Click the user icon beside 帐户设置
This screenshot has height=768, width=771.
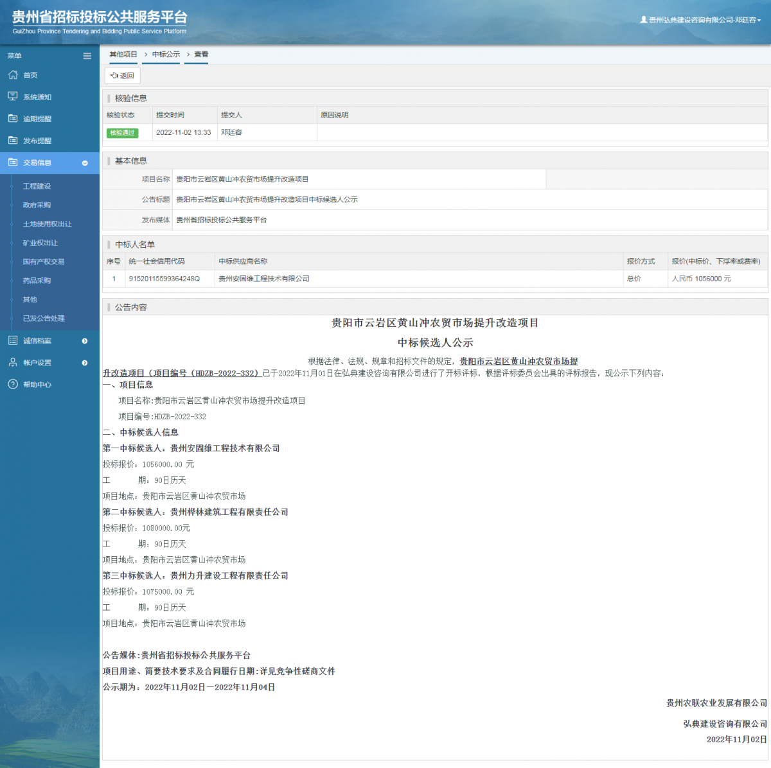[x=13, y=362]
